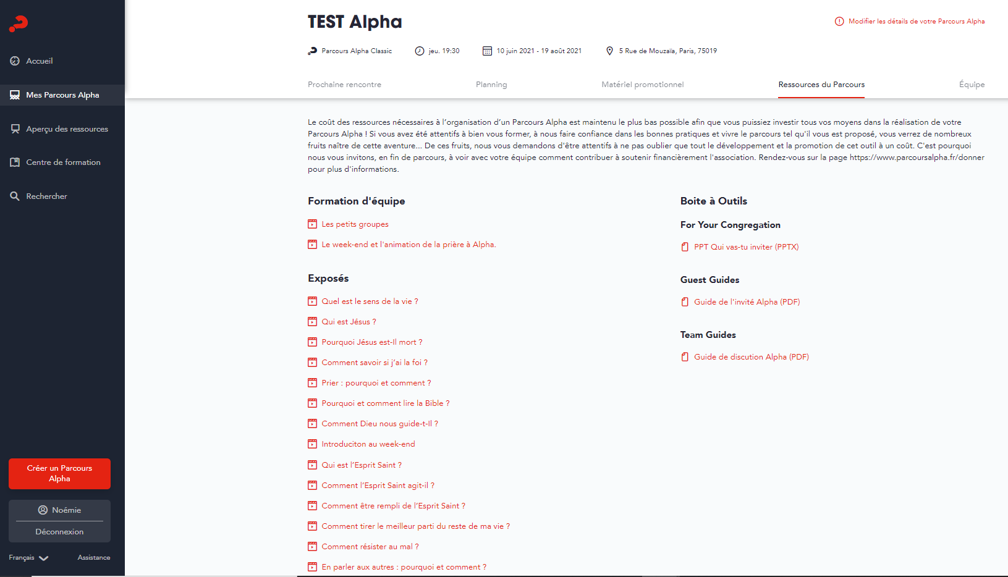Screen dimensions: 1008x577
Task: Click alert icon beside Modifier les détails
Action: [839, 22]
